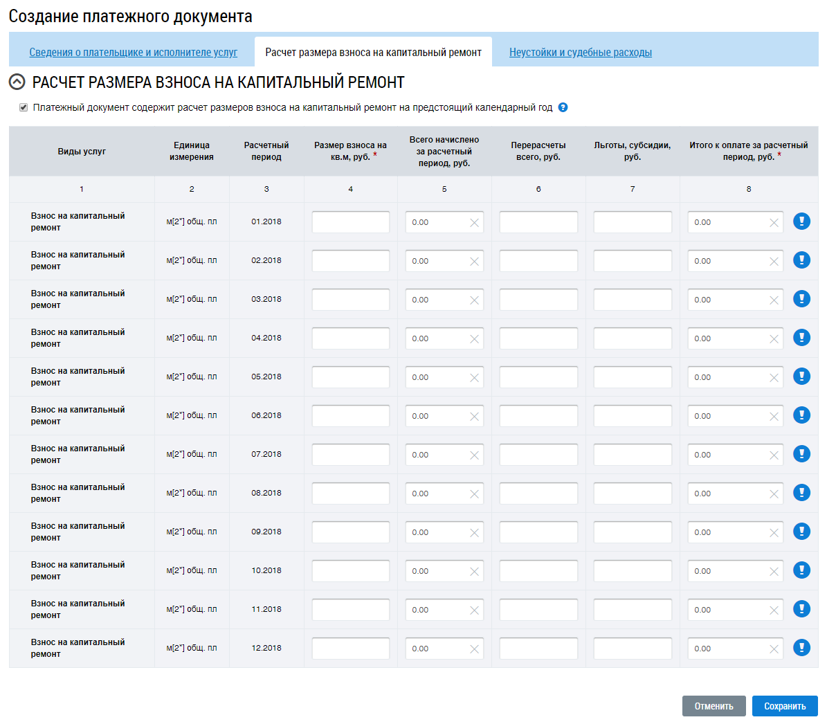The width and height of the screenshot is (827, 724).
Task: Click the Отменить button
Action: click(x=714, y=706)
